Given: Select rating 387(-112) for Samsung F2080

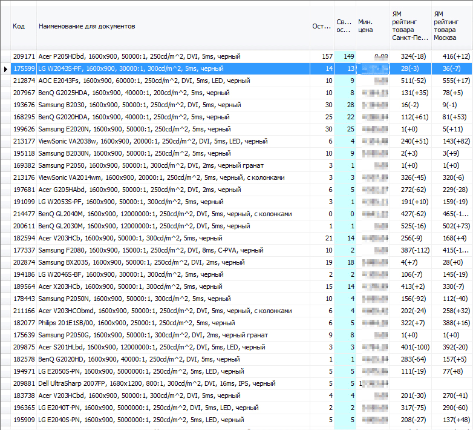Looking at the screenshot, I should pyautogui.click(x=411, y=250).
